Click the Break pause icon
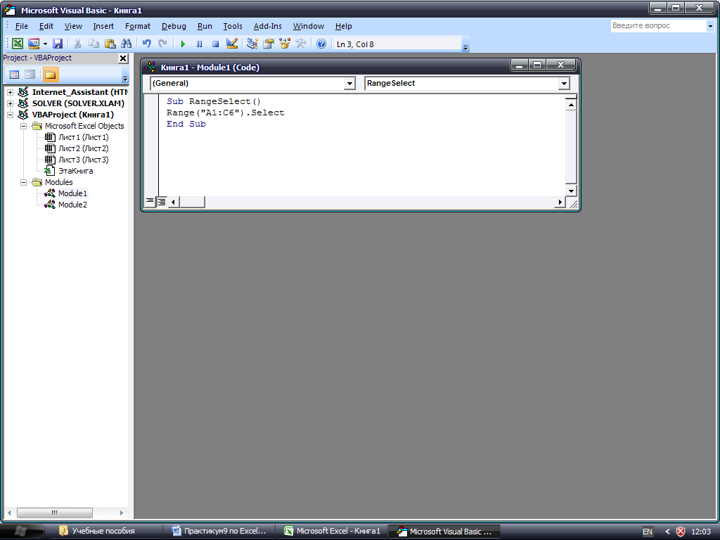The image size is (720, 540). pyautogui.click(x=199, y=44)
